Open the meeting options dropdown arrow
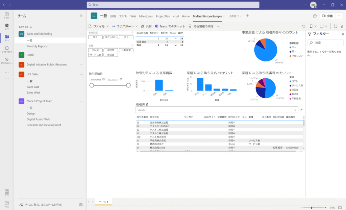Screen dimensions: 346x210 point(339,16)
